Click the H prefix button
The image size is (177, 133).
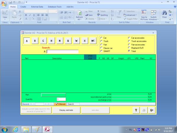click(51, 41)
